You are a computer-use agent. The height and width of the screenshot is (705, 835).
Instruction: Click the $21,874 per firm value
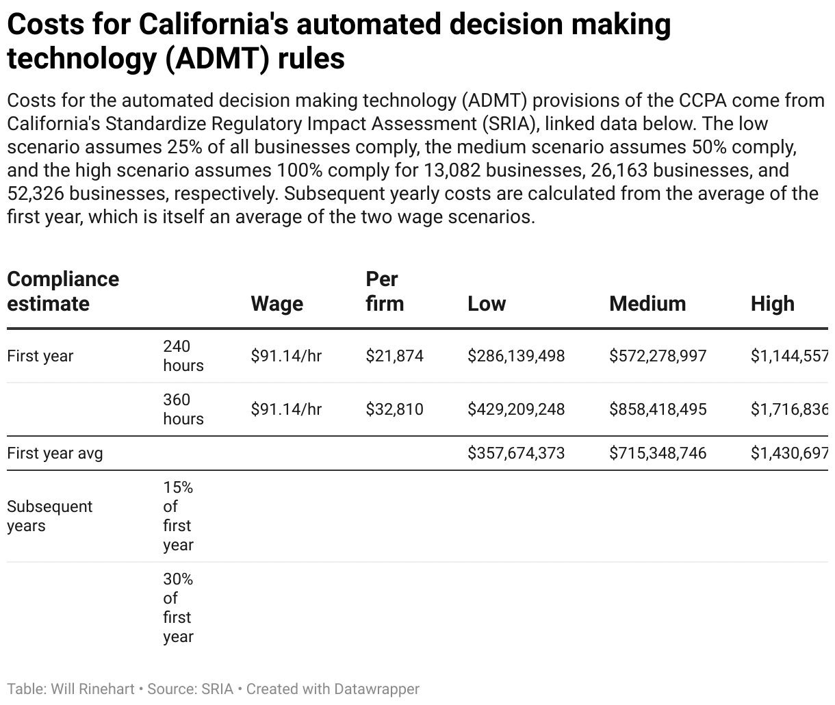tap(394, 356)
